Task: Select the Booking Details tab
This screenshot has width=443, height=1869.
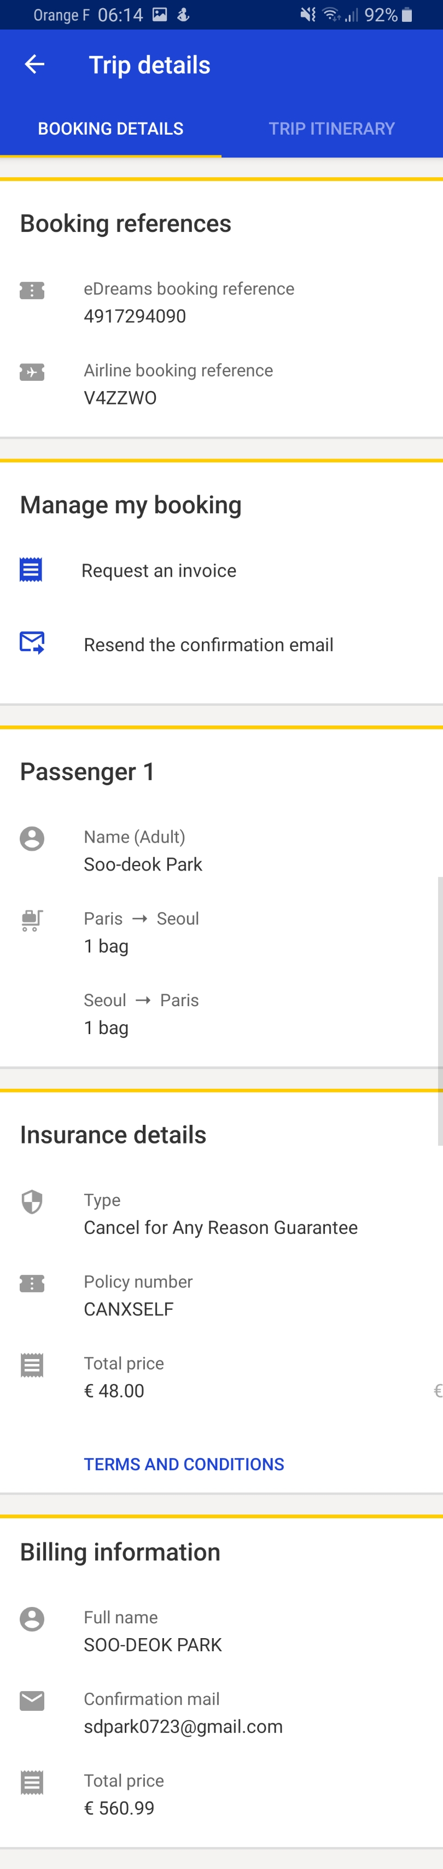Action: [x=110, y=129]
